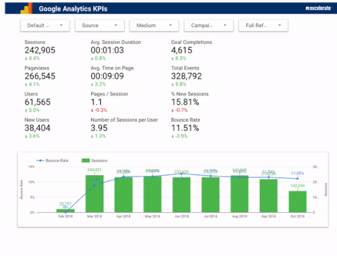Toggle the Bounce Rate legend item
This screenshot has height=256, width=337.
[53, 161]
